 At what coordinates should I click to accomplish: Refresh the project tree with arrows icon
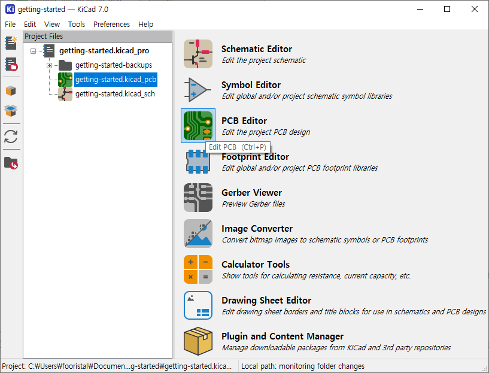(x=11, y=137)
